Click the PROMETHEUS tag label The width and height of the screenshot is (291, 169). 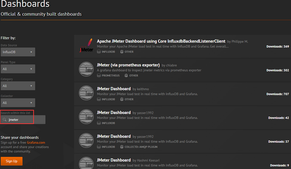click(111, 76)
